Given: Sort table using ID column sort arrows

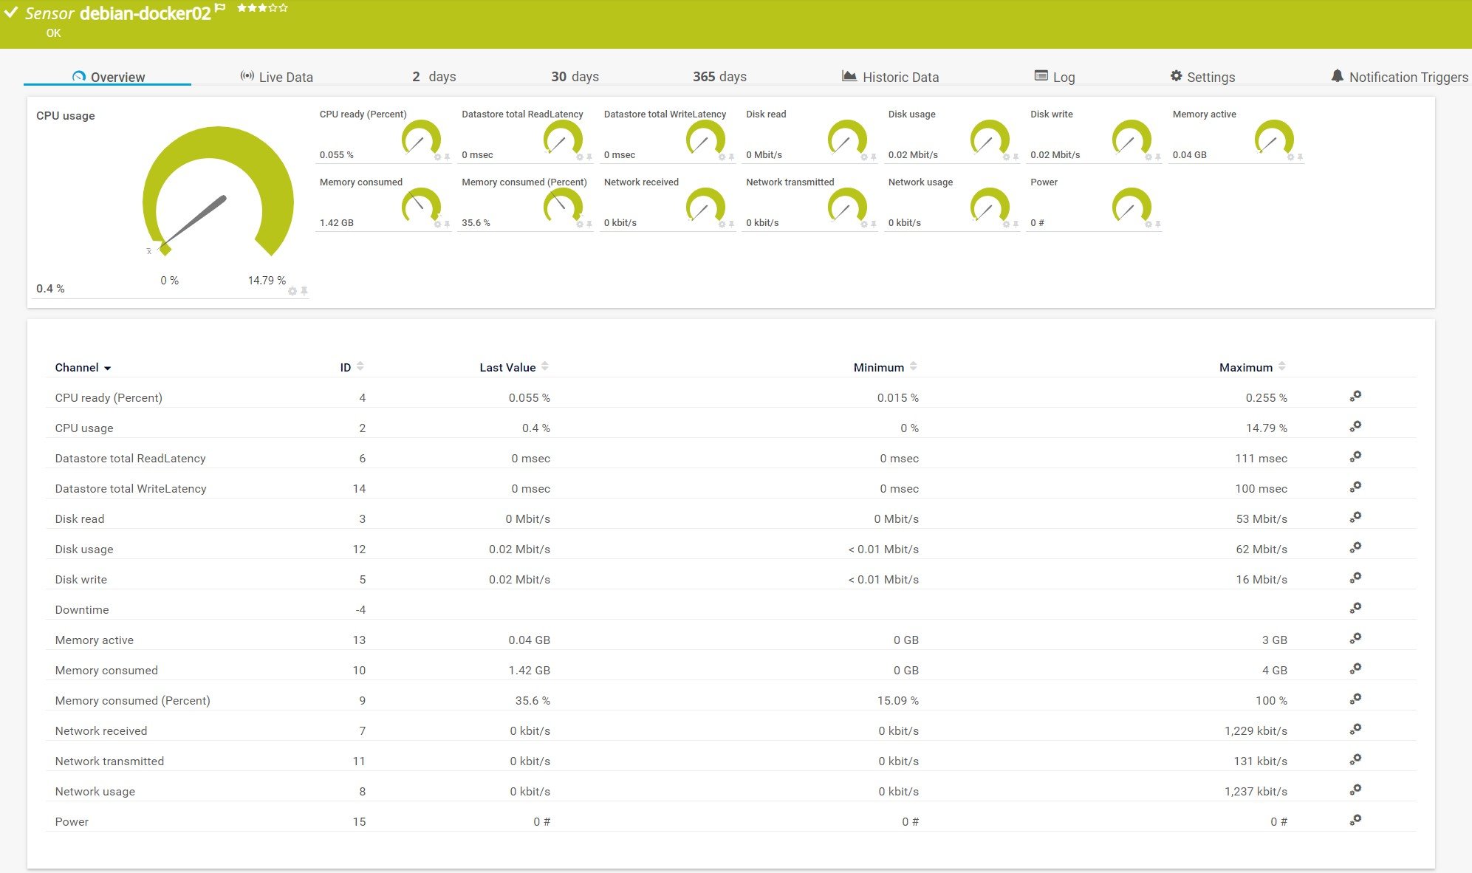Looking at the screenshot, I should coord(360,366).
